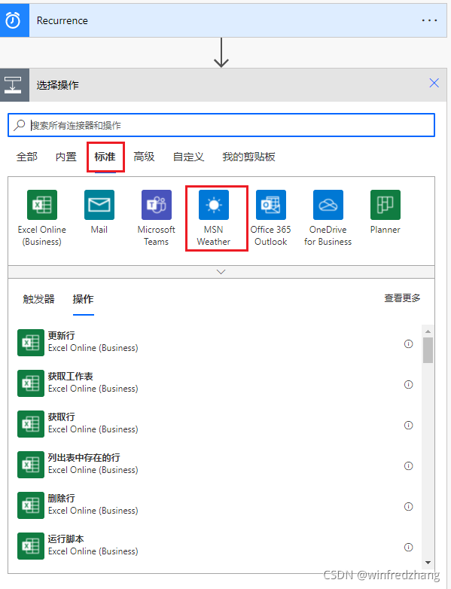Click the search magnifier icon
Viewport: 451px width, 589px height.
[x=19, y=125]
